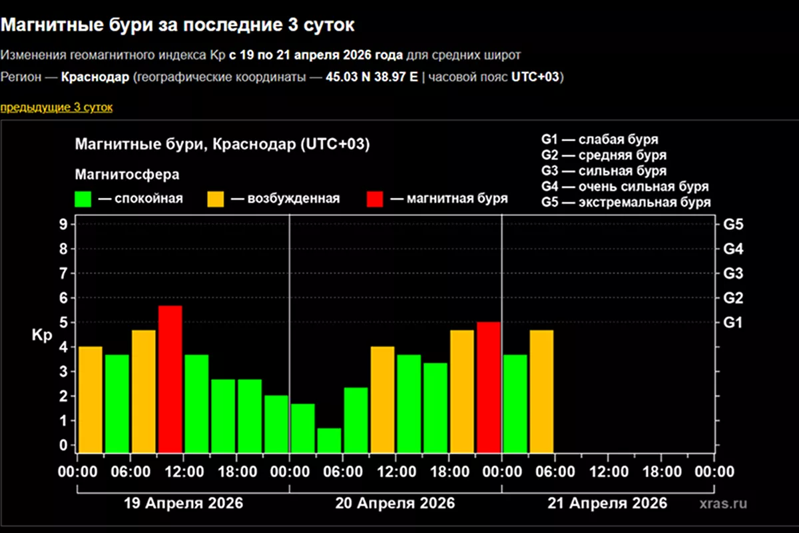Click the yellow 'возбужденная' legend swatch
Screen dimensions: 799x533
tap(216, 199)
